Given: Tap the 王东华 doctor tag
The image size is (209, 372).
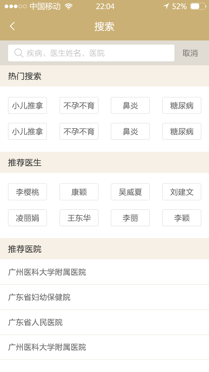Looking at the screenshot, I should 79,218.
